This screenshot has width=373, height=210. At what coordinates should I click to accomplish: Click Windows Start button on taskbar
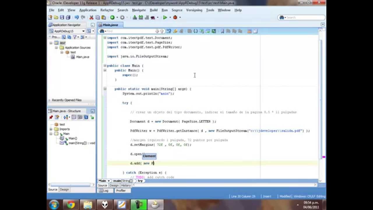click(54, 205)
